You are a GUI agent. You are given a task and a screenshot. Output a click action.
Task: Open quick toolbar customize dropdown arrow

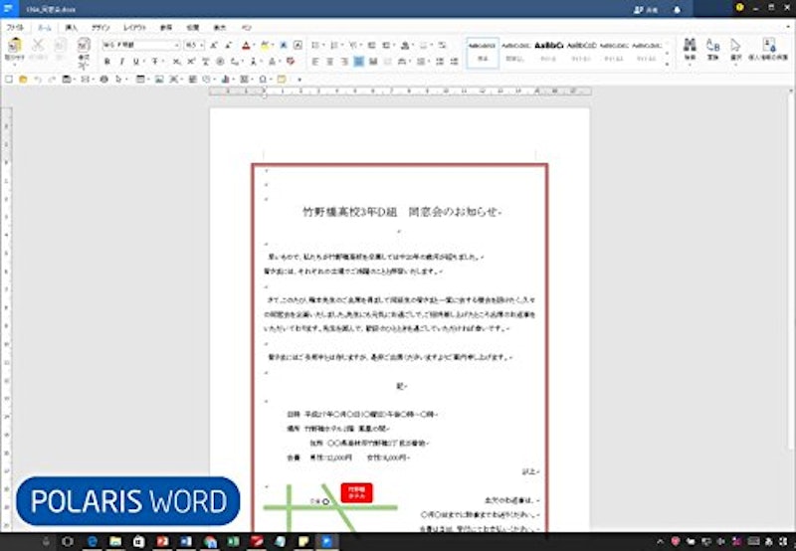pyautogui.click(x=299, y=80)
